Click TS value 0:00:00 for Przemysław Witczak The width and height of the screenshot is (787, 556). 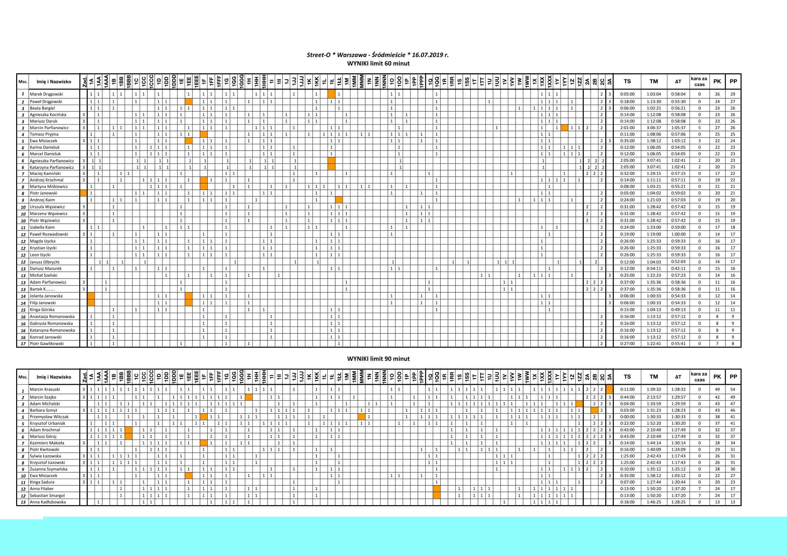click(627, 417)
